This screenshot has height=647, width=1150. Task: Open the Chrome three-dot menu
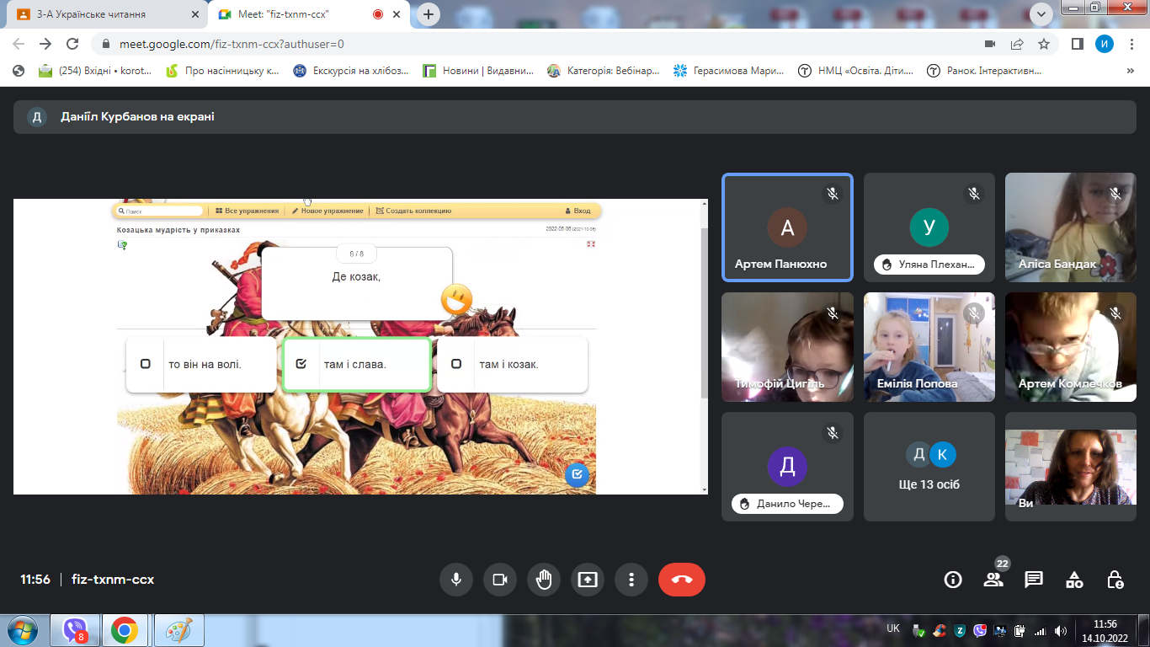click(x=1131, y=44)
